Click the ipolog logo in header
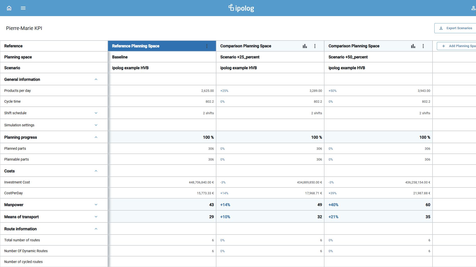Image resolution: width=476 pixels, height=267 pixels. point(241,8)
